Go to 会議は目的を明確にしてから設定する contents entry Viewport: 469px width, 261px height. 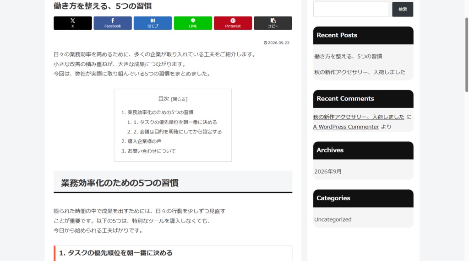point(177,132)
